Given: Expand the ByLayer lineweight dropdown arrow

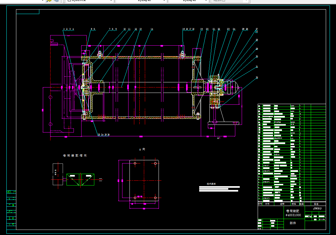Looking at the screenshot, I should 206,1.
